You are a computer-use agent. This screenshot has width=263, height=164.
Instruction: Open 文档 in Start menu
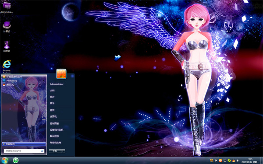(52, 91)
